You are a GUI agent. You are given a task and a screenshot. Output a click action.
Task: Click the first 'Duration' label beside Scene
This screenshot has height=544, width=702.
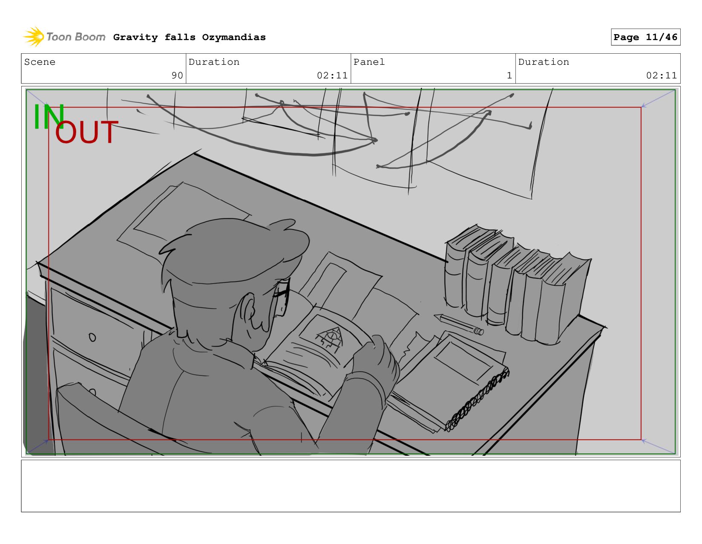214,62
